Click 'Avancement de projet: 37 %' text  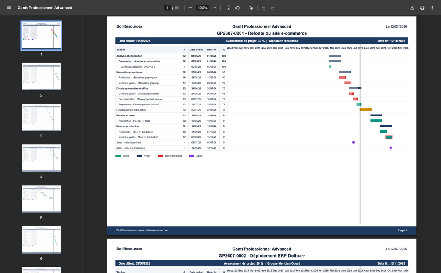tap(245, 41)
